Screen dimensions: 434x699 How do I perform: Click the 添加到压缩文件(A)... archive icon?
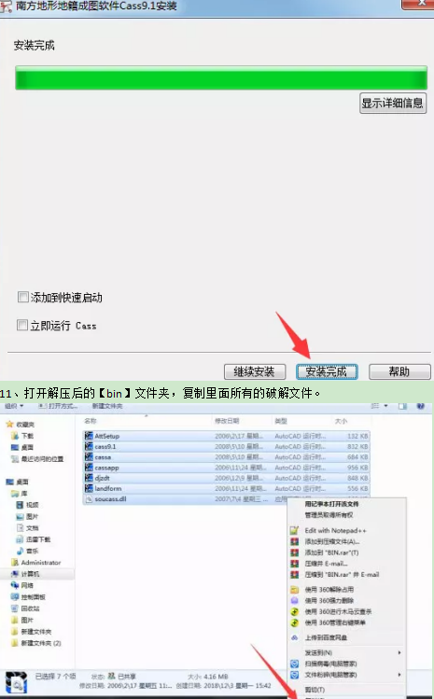pos(294,541)
